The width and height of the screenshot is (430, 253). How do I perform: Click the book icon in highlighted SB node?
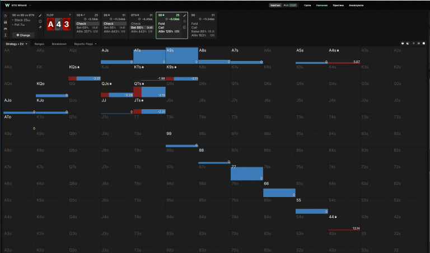[x=185, y=27]
